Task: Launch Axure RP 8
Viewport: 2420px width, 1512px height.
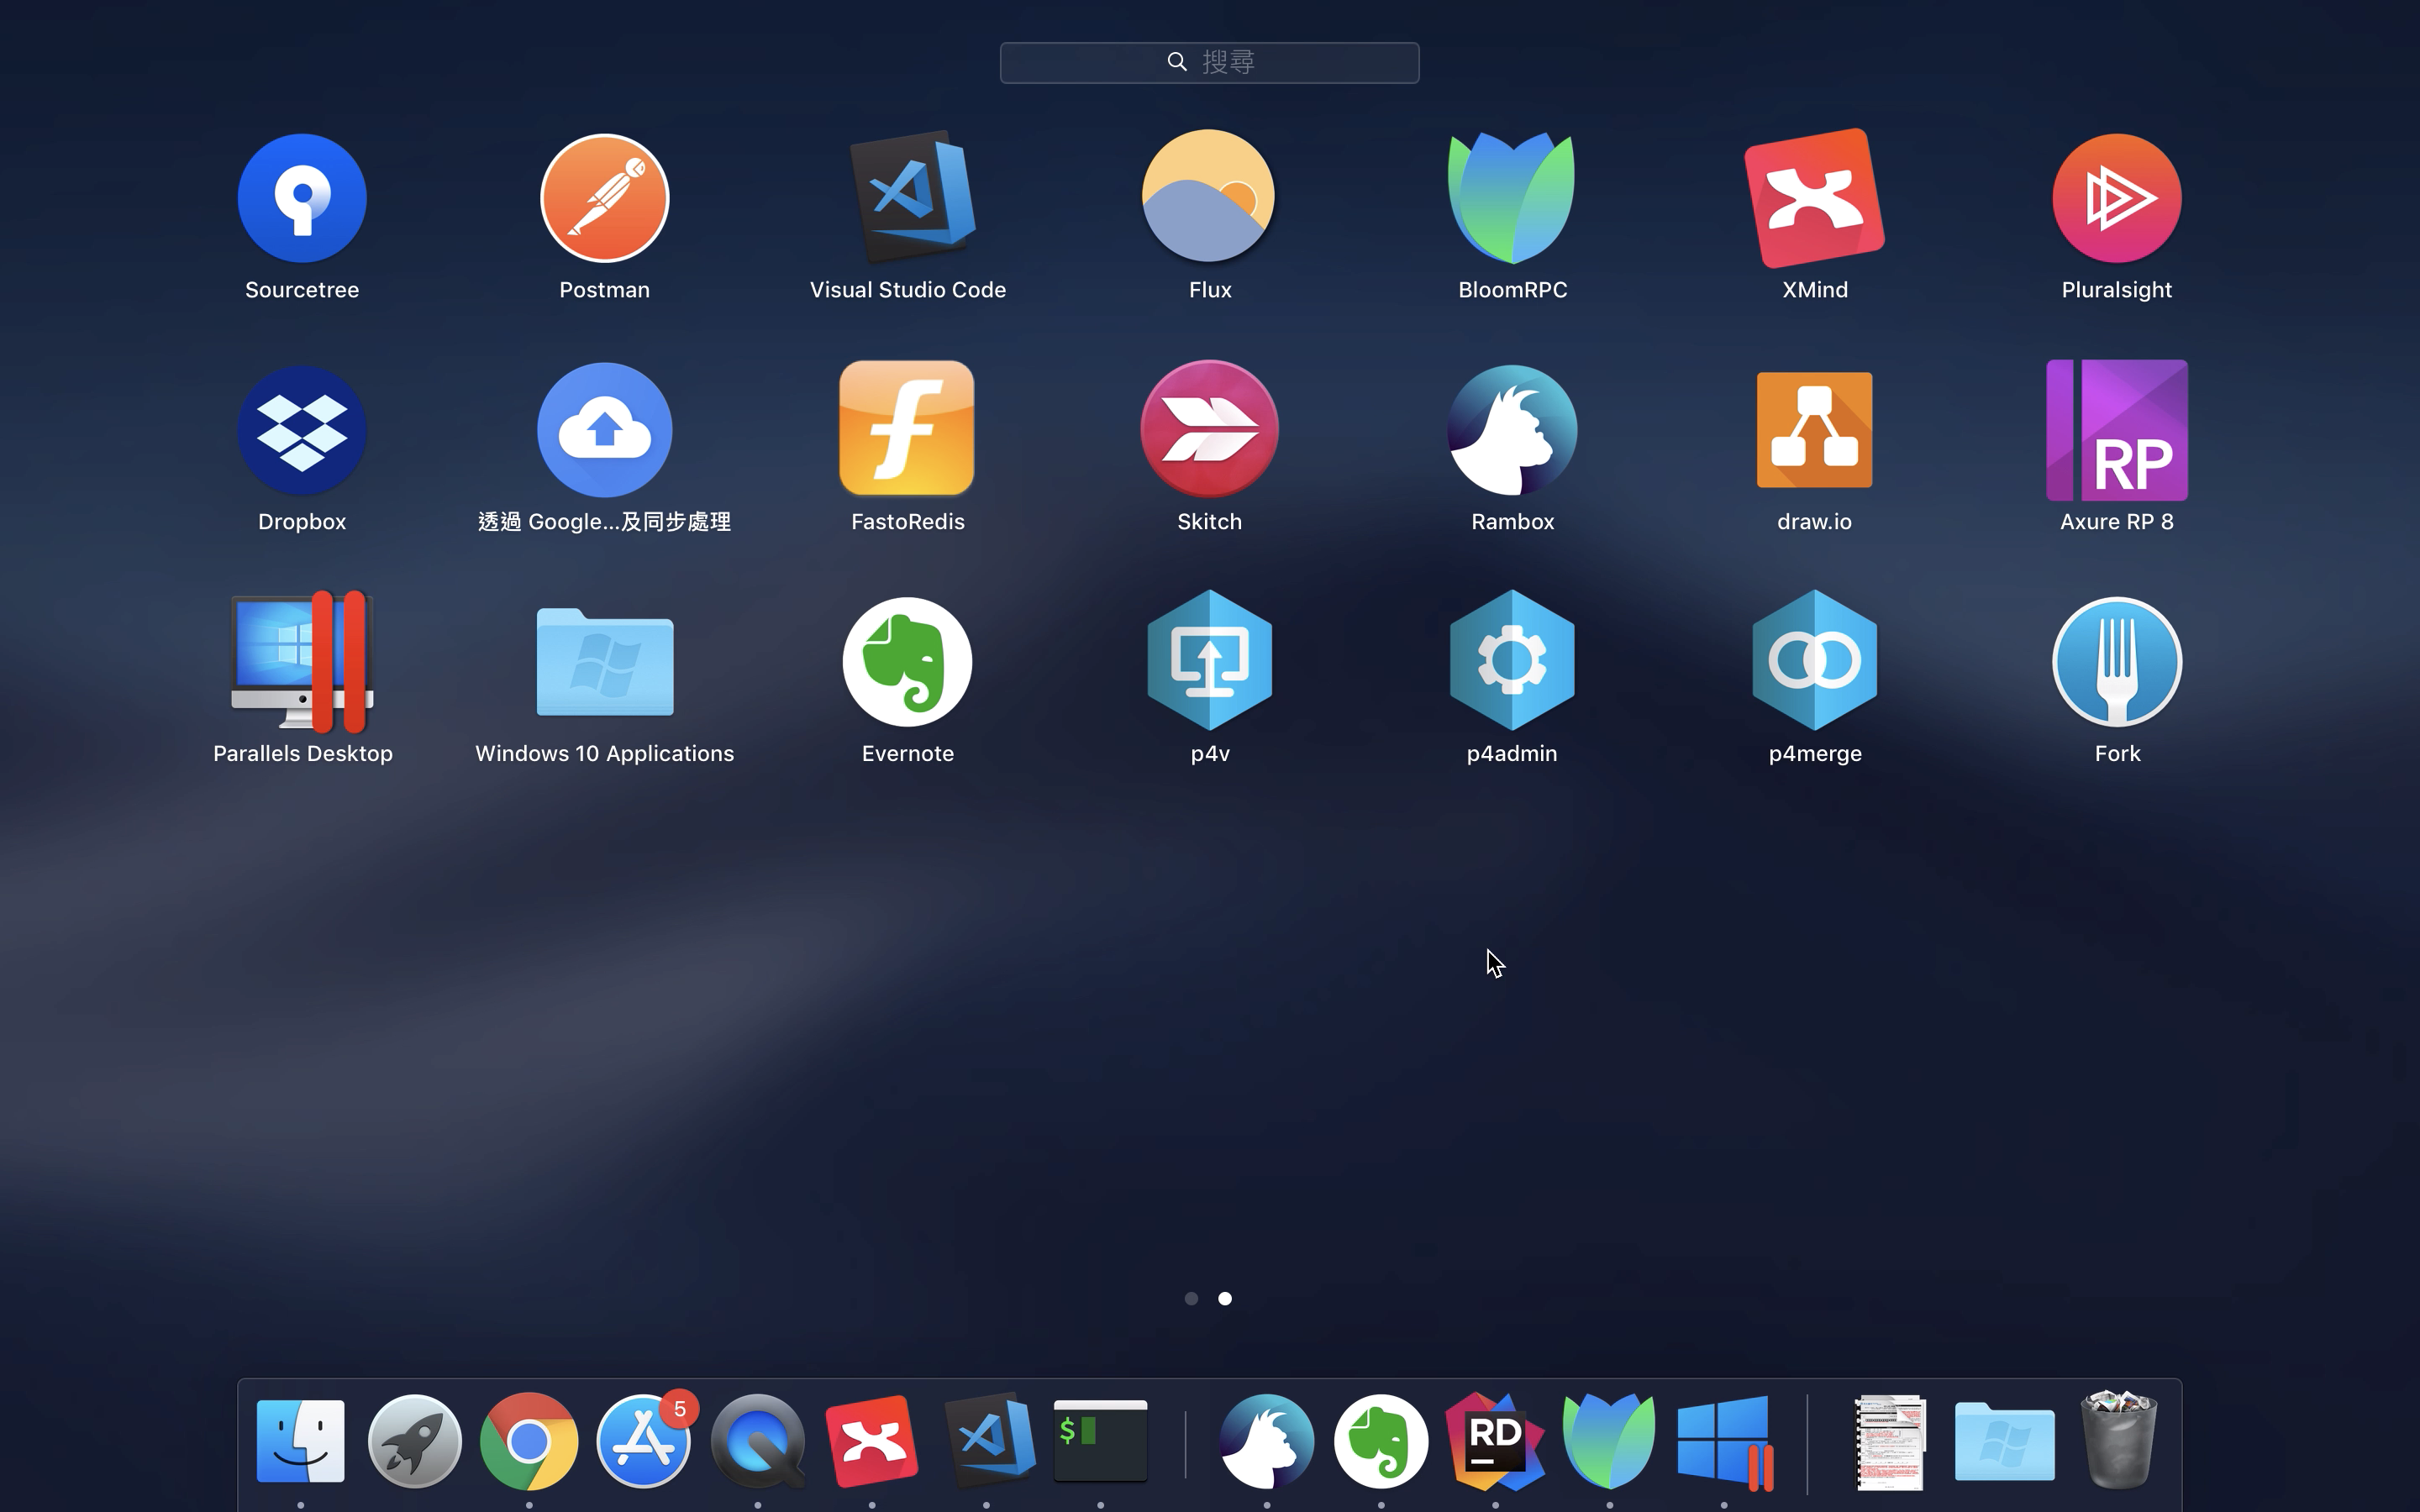Action: pyautogui.click(x=2116, y=430)
